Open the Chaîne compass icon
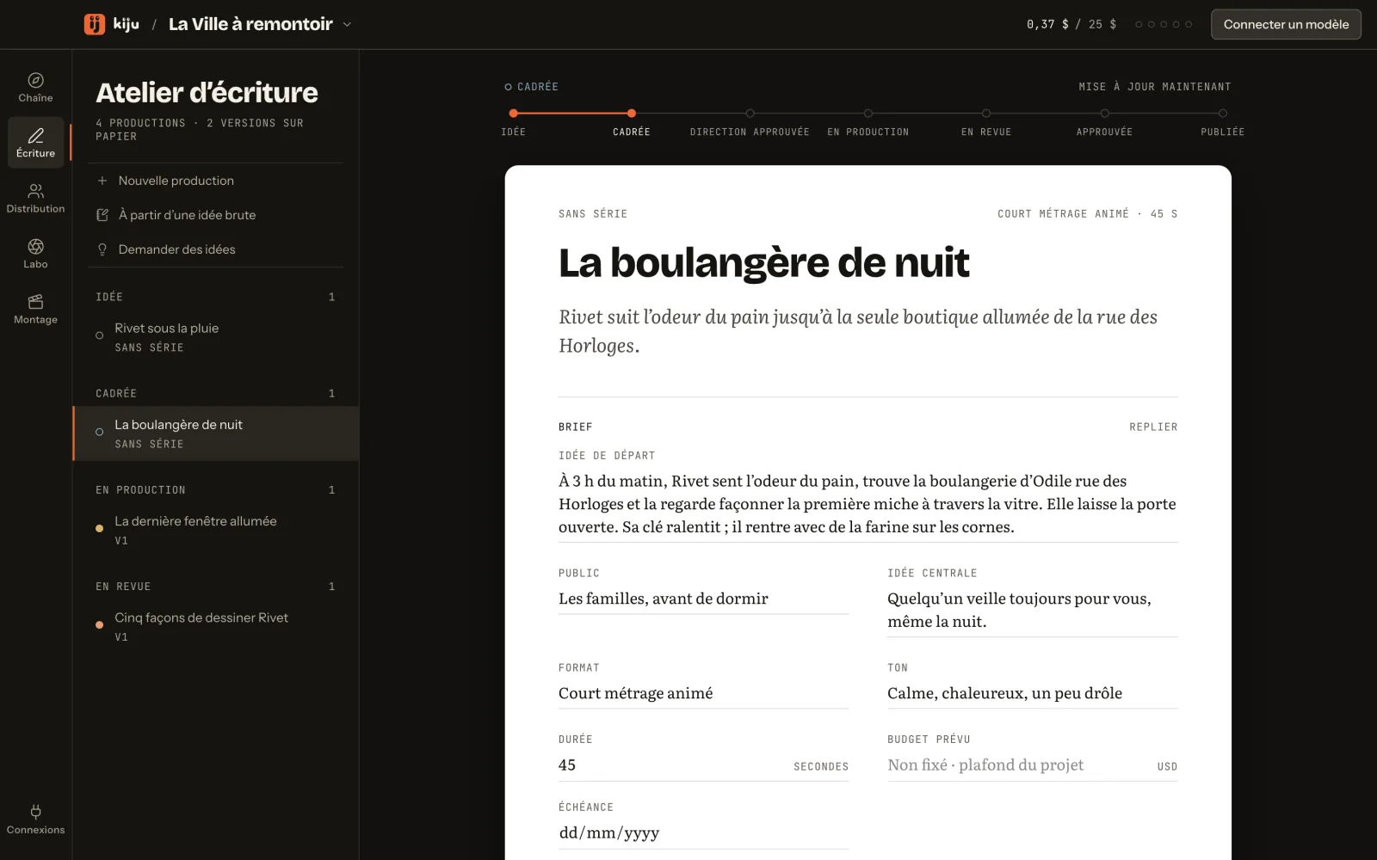 click(35, 80)
